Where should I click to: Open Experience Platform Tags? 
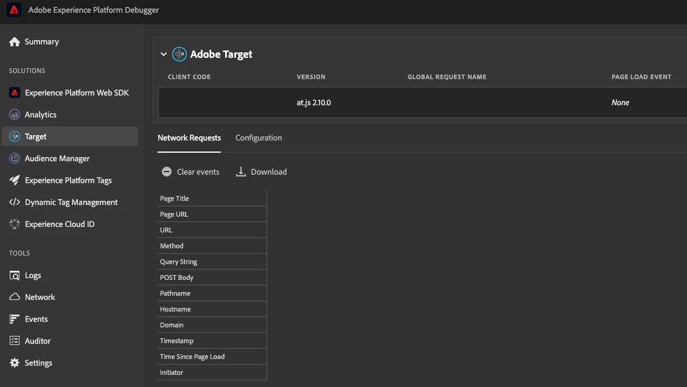click(x=68, y=180)
